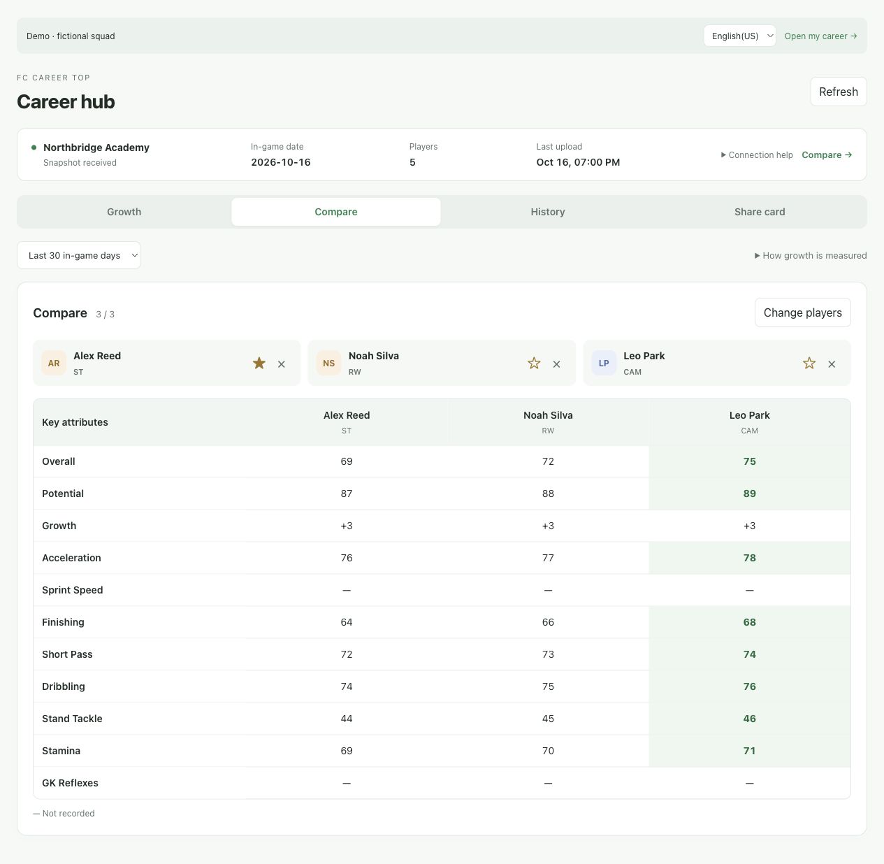This screenshot has width=884, height=864.
Task: Click the in-game date value 2026-10-16
Action: (x=281, y=162)
